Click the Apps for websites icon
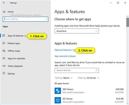The image size is (129, 105). (4, 58)
